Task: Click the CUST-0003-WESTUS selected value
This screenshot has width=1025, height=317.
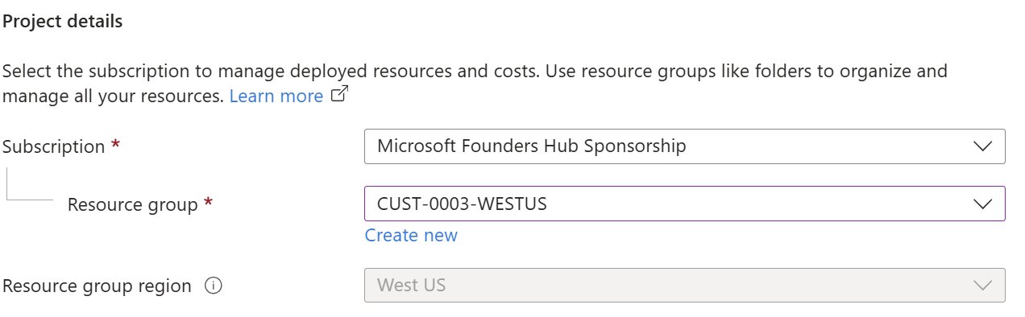Action: [x=463, y=204]
